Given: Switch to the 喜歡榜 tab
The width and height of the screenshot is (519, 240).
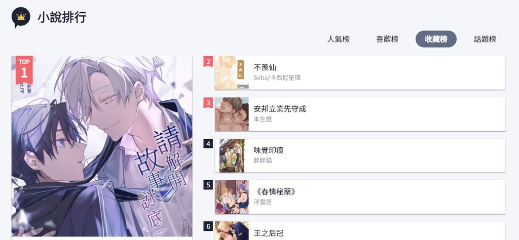Looking at the screenshot, I should (x=387, y=39).
